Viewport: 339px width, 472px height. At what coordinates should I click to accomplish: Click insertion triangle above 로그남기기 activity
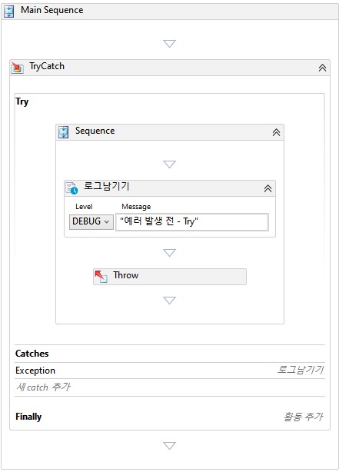169,165
